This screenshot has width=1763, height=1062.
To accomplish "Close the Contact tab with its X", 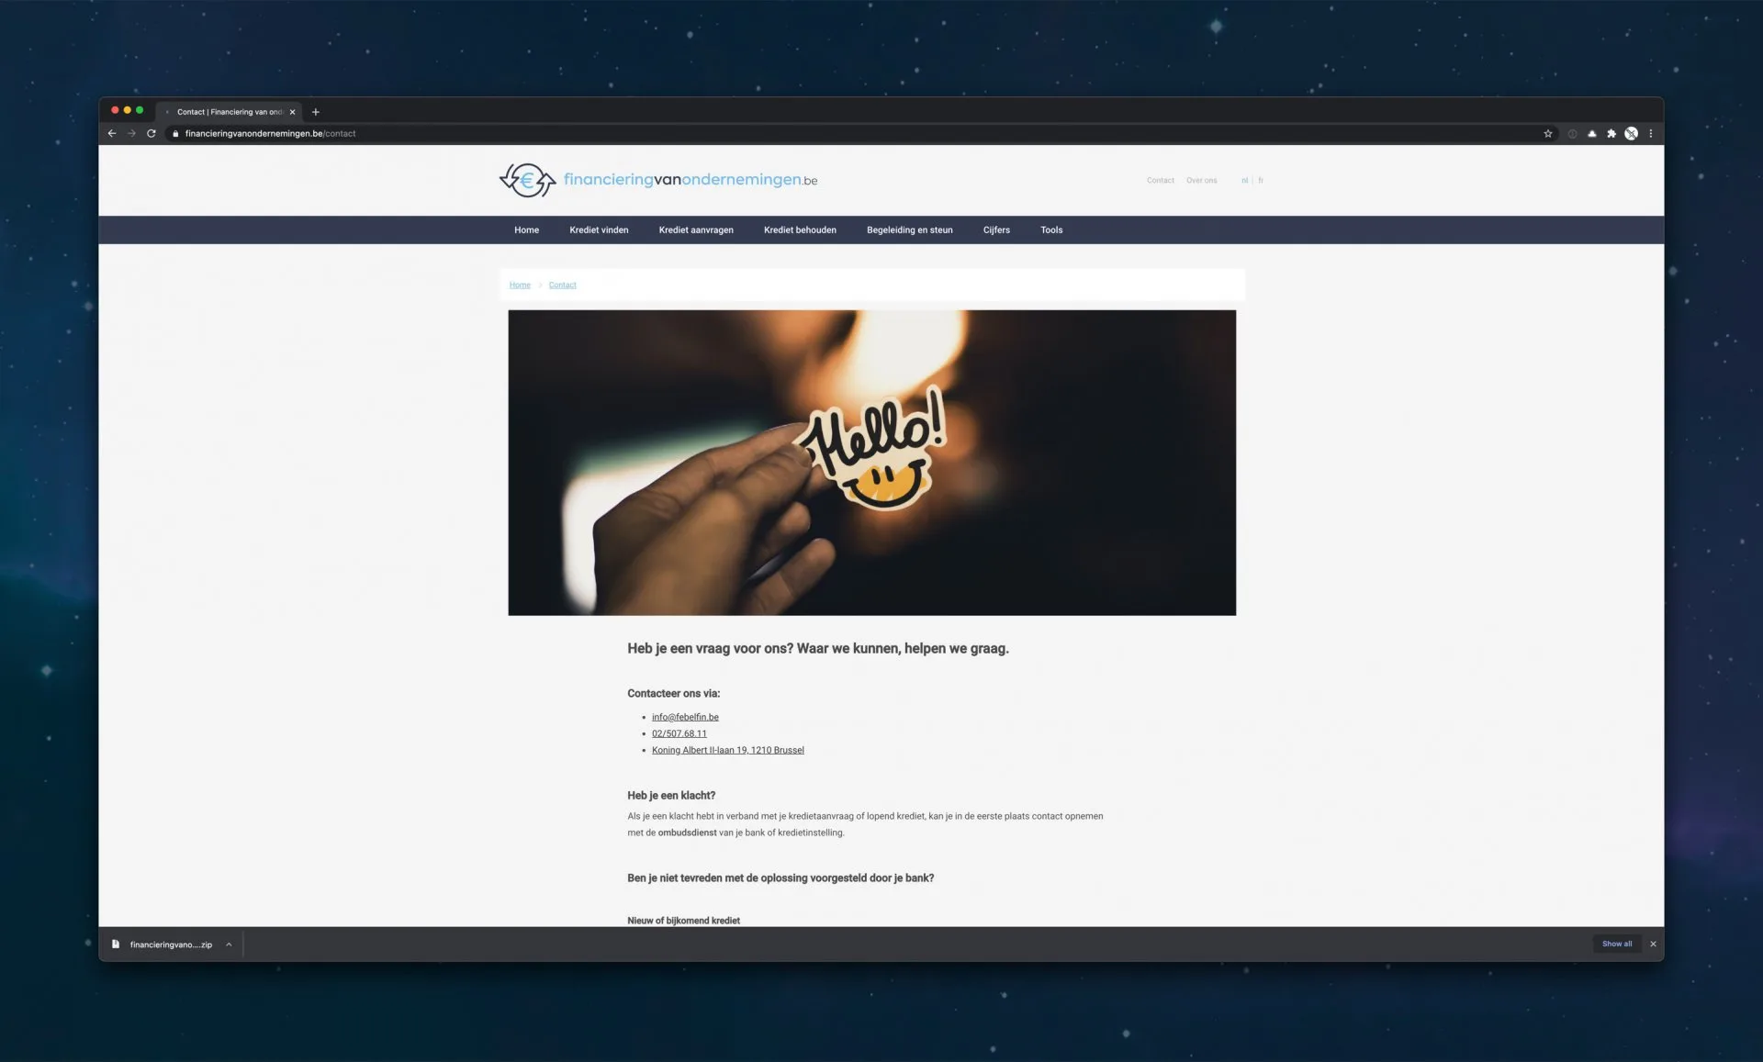I will (293, 112).
